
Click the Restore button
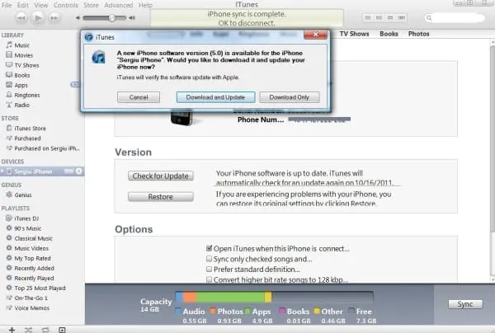click(161, 196)
